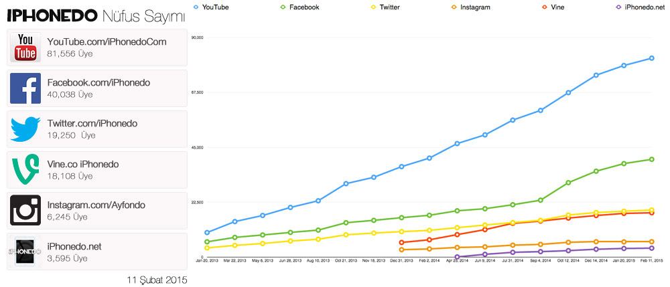The width and height of the screenshot is (670, 287).
Task: Click the YouTube logo icon
Action: pyautogui.click(x=25, y=47)
